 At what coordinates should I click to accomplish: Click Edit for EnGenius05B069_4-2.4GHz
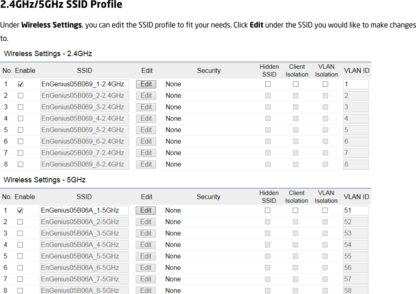point(146,118)
